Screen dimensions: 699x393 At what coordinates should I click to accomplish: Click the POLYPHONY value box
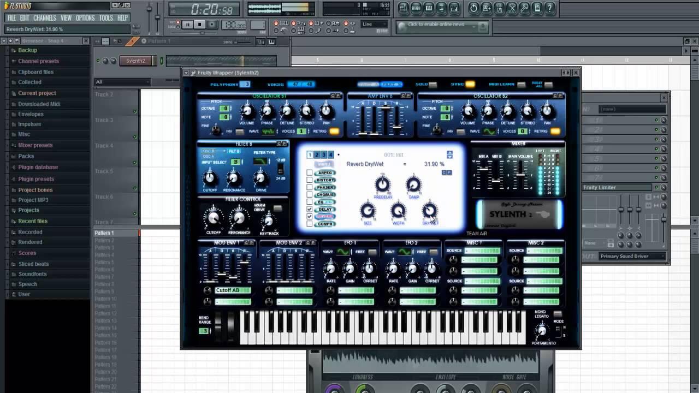click(246, 85)
